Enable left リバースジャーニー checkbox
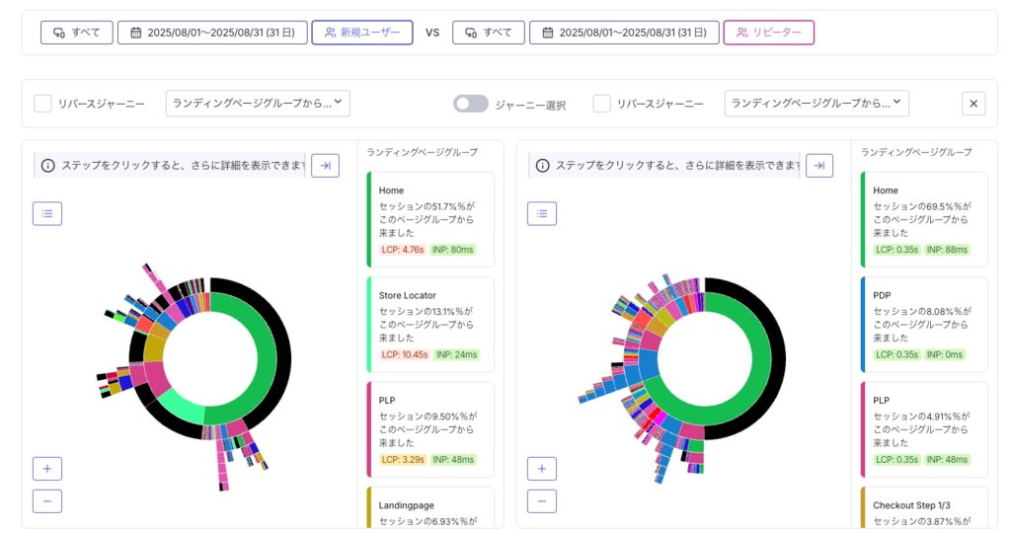The image size is (1010, 533). point(42,104)
